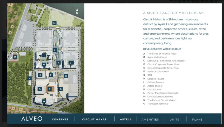This screenshot has width=224, height=127.
Task: Select map marker C on the theater
Action: tap(50, 89)
